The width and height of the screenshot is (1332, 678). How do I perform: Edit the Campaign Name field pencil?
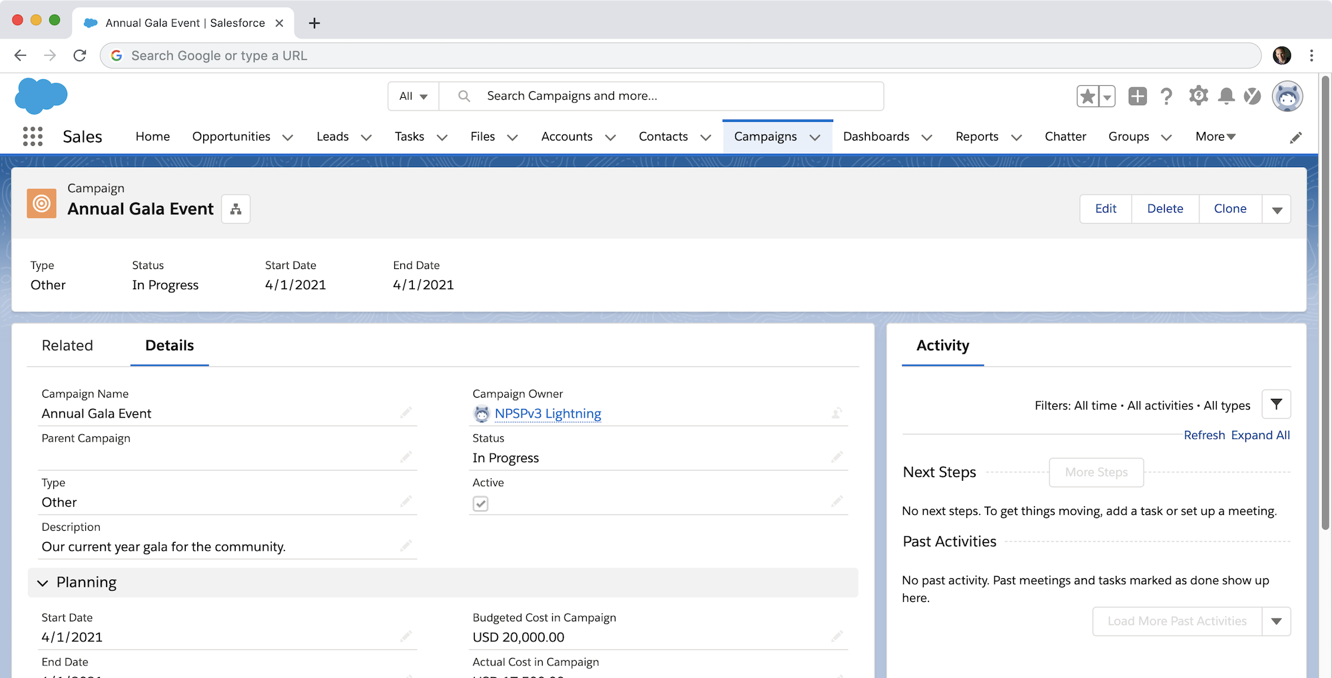pyautogui.click(x=406, y=413)
